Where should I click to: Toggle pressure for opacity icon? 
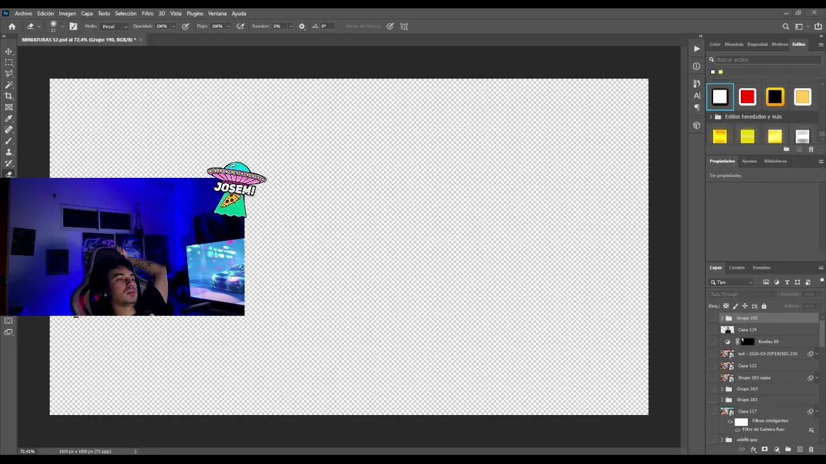[x=185, y=26]
